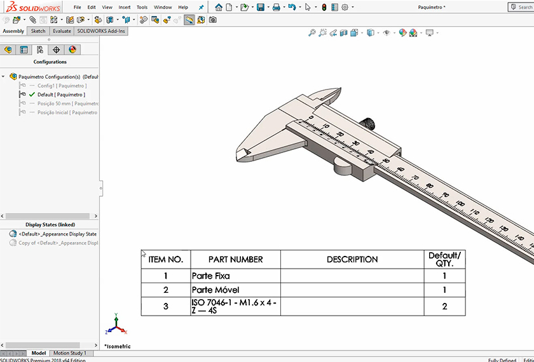Click the Save disk icon
The image size is (534, 362).
pyautogui.click(x=260, y=7)
